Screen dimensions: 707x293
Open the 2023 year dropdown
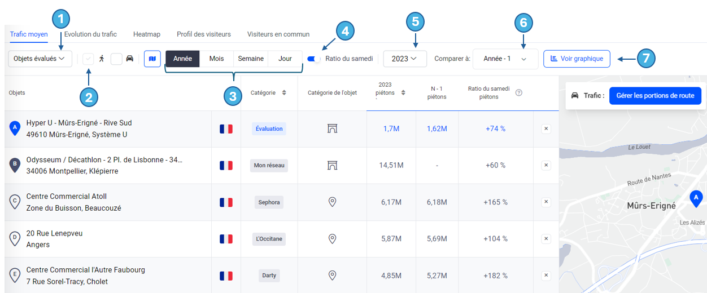coord(404,59)
